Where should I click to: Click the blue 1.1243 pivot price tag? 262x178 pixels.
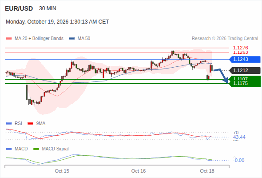[245, 60]
